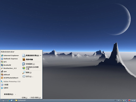Open the ResBuild program entry
136x102 pixels.
[6, 65]
